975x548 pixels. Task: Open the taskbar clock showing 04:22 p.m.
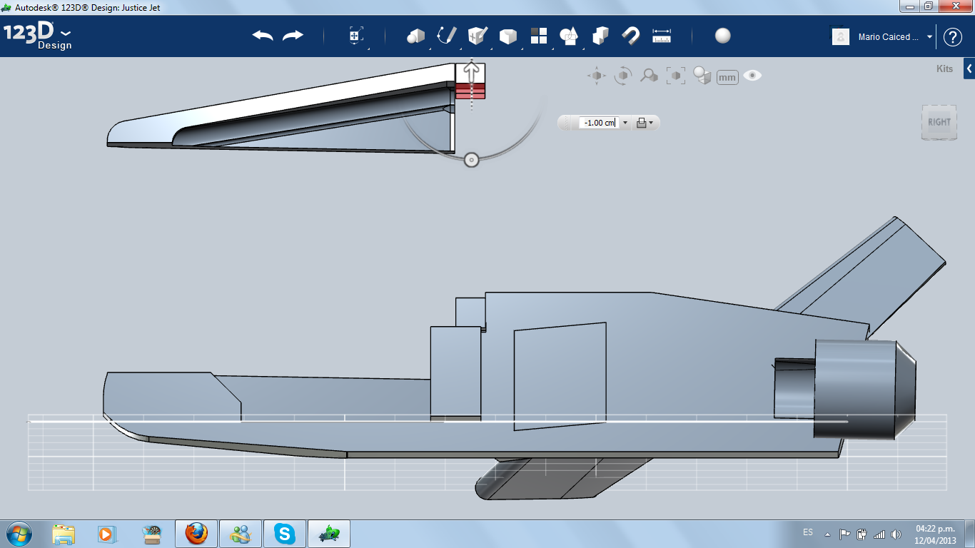click(935, 534)
